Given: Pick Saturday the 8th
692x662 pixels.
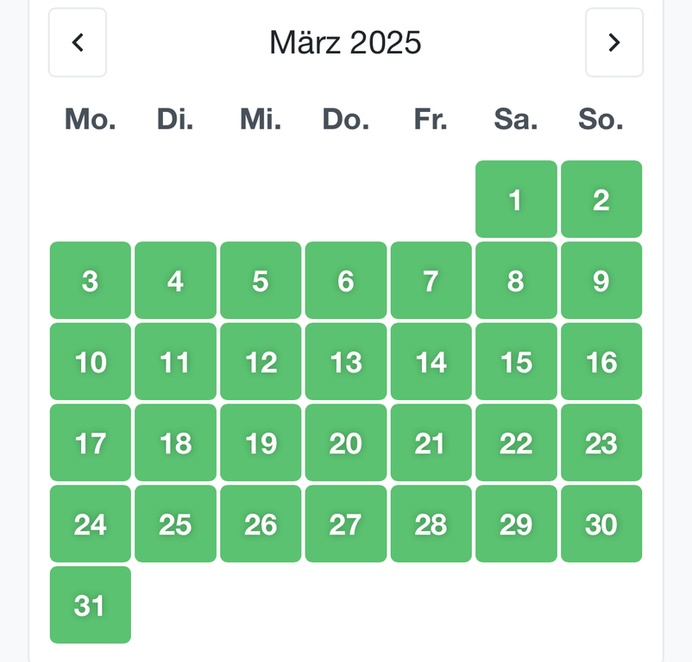Looking at the screenshot, I should (516, 280).
